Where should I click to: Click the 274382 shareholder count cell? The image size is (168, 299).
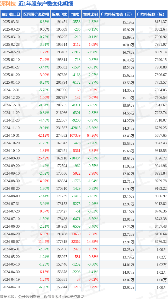coord(61,135)
